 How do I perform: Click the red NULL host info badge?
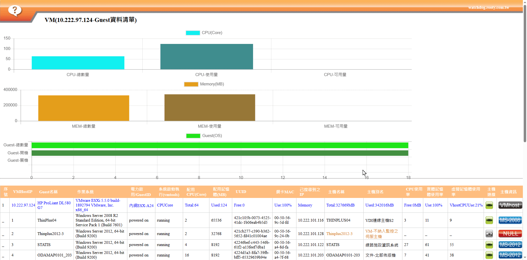(510, 234)
